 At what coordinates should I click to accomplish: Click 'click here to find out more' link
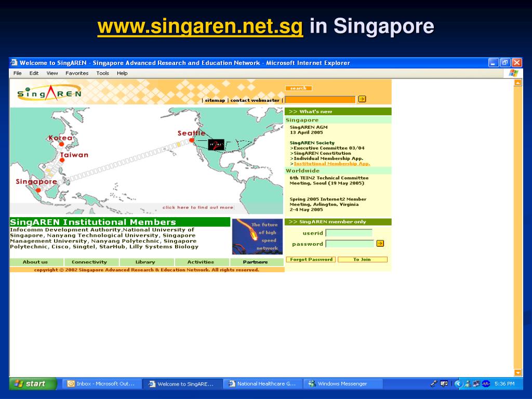(x=198, y=207)
